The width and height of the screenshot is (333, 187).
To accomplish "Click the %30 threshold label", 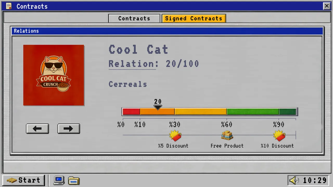I will (175, 124).
